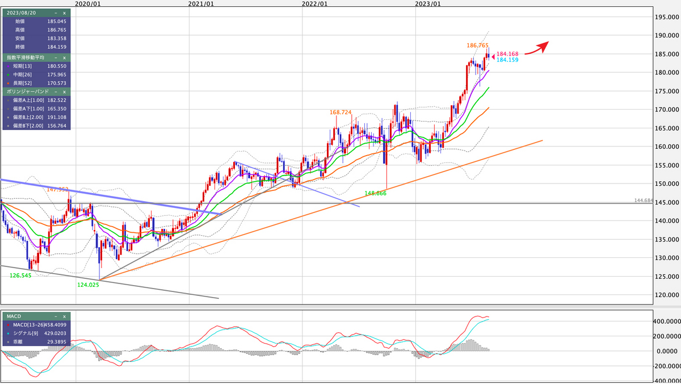Click the 偏差A上[1.00] color marker

[7, 100]
